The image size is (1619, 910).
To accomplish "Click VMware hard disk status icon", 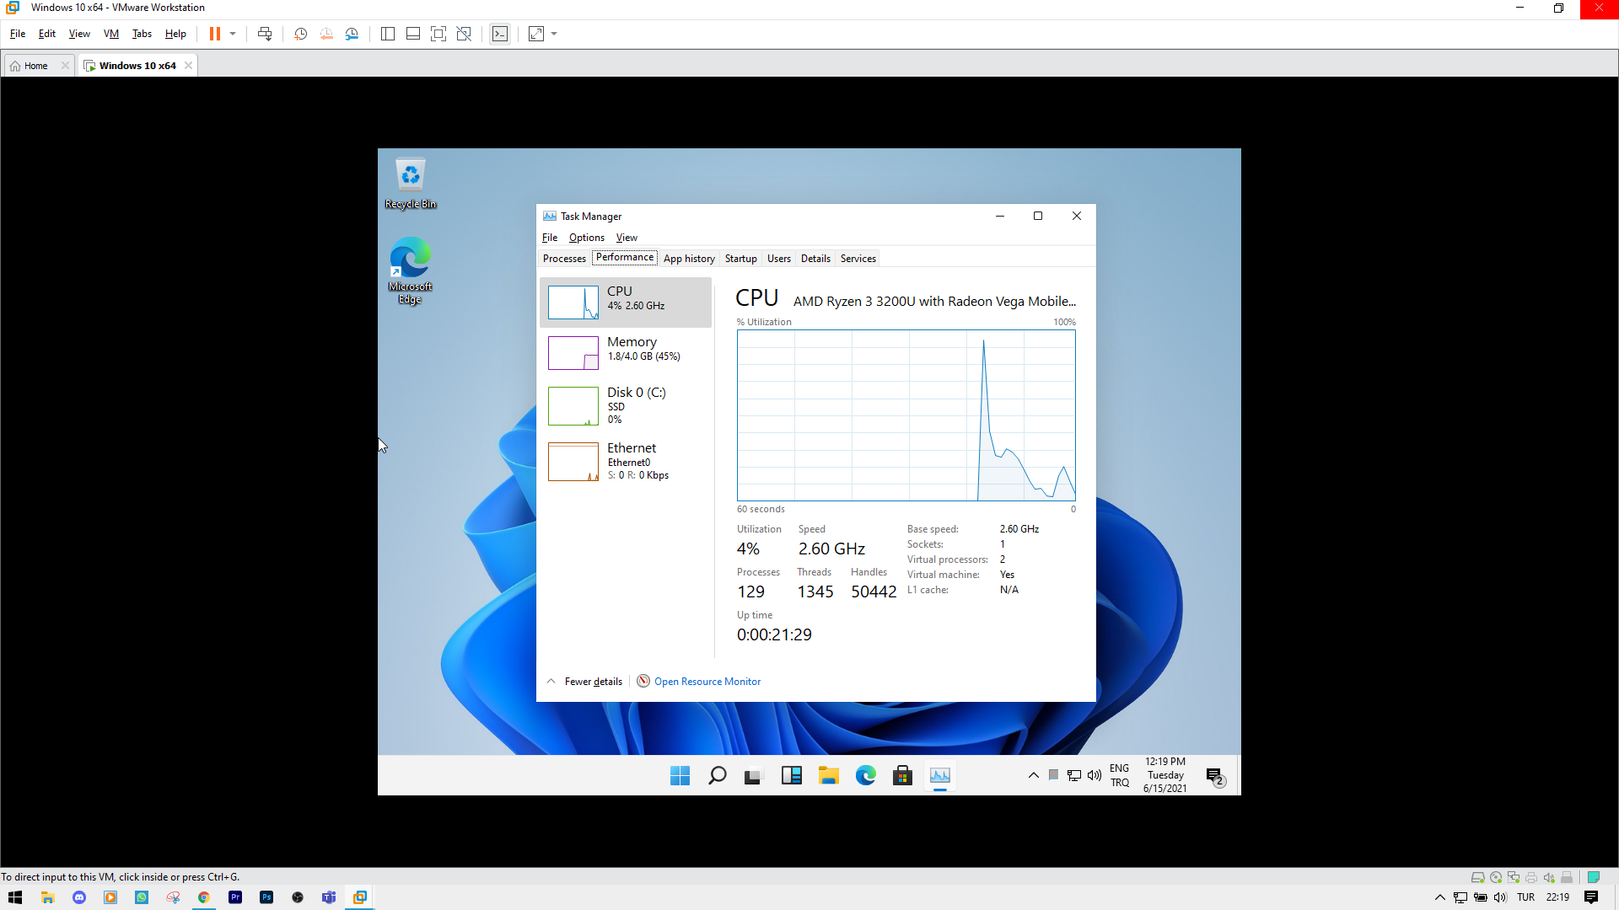I will pyautogui.click(x=1477, y=877).
